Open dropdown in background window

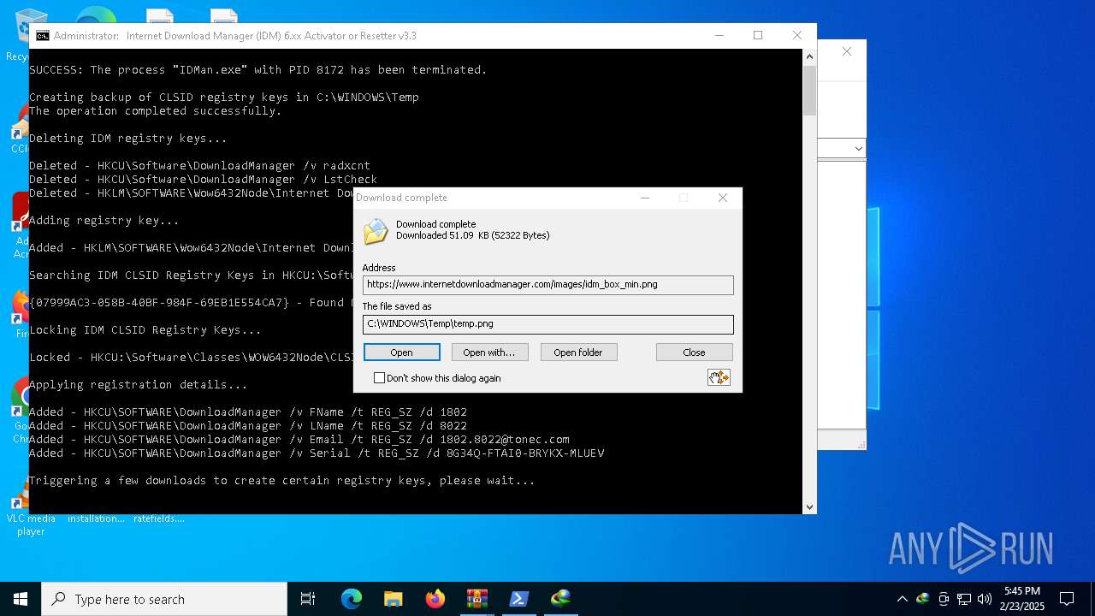(859, 149)
